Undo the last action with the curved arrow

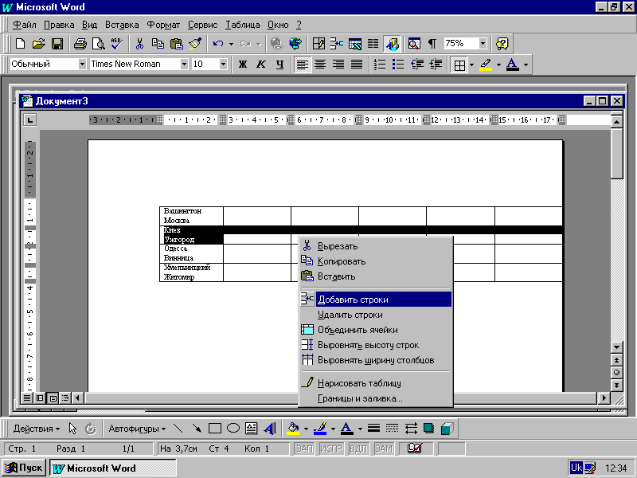click(218, 44)
